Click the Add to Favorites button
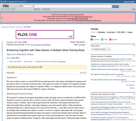 (x=99, y=49)
